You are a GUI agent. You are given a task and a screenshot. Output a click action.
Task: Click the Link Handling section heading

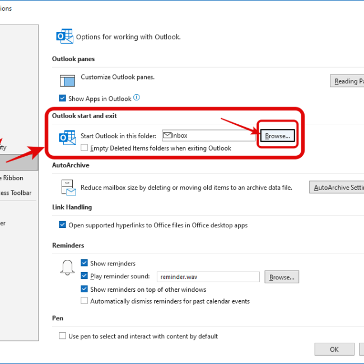72,207
